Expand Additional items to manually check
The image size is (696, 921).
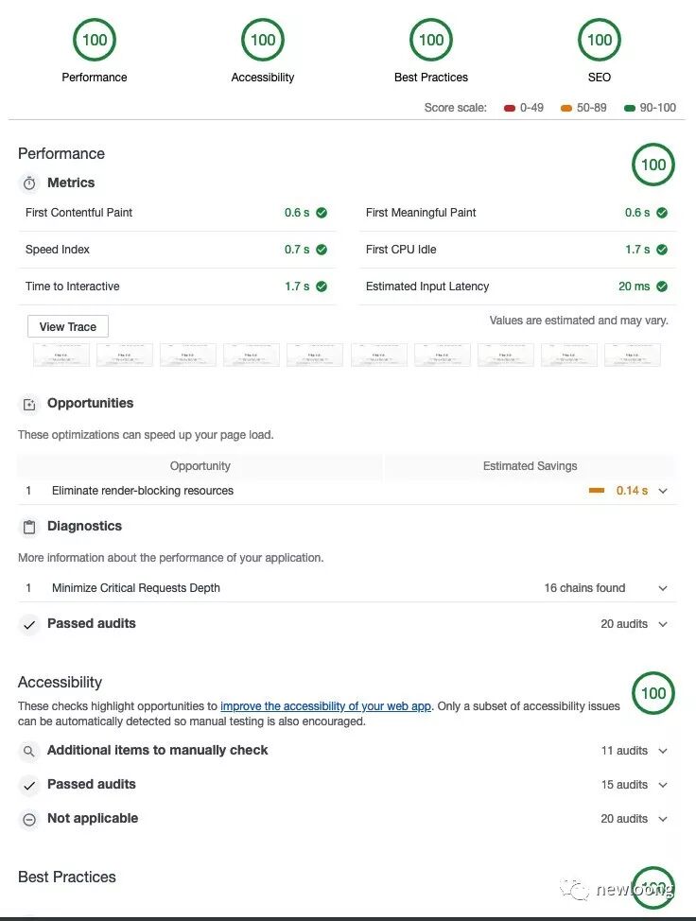[x=663, y=751]
